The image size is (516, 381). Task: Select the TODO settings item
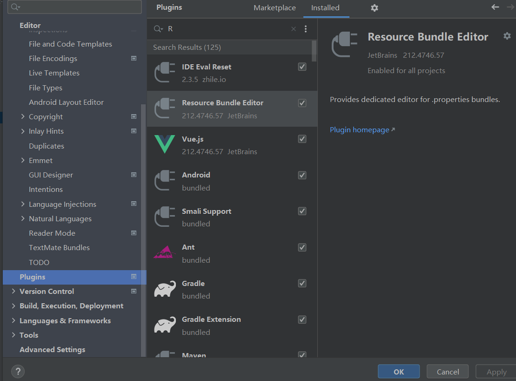pos(39,262)
